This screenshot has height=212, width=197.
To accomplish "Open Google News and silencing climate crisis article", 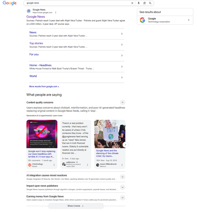I will pyautogui.click(x=107, y=153).
